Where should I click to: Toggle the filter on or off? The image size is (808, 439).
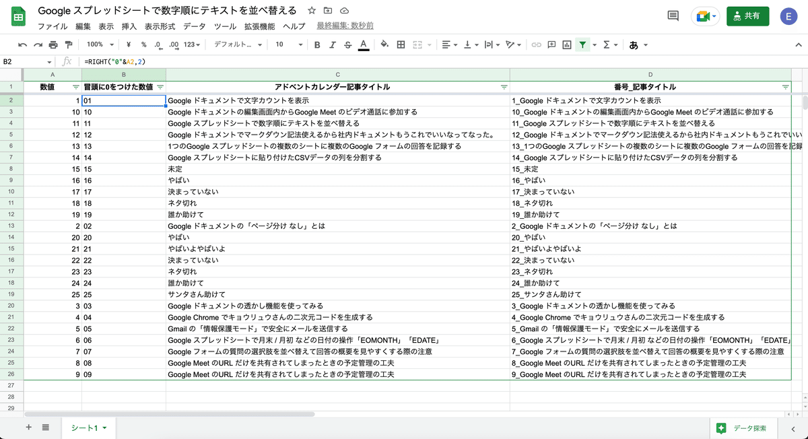[x=582, y=44]
